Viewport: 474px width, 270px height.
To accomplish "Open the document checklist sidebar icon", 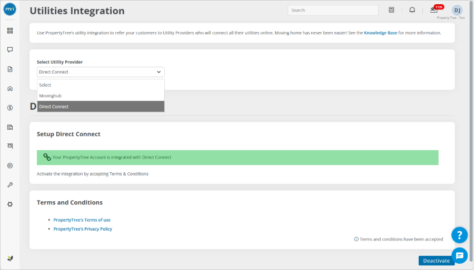I will (x=10, y=69).
